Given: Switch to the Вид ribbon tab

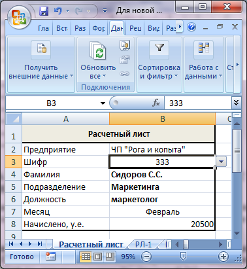Looking at the screenshot, I should coord(154,28).
